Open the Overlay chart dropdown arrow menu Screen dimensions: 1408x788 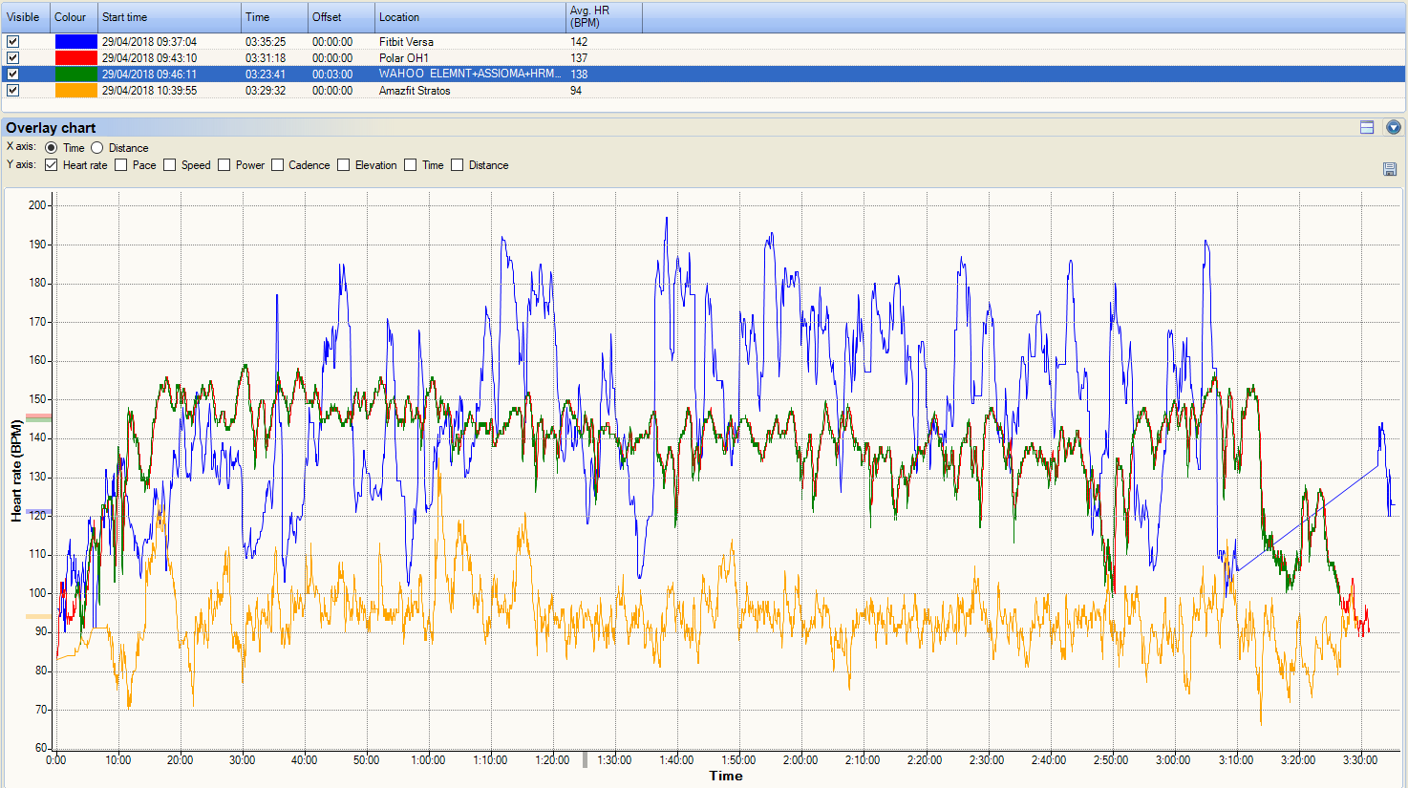pyautogui.click(x=1393, y=127)
